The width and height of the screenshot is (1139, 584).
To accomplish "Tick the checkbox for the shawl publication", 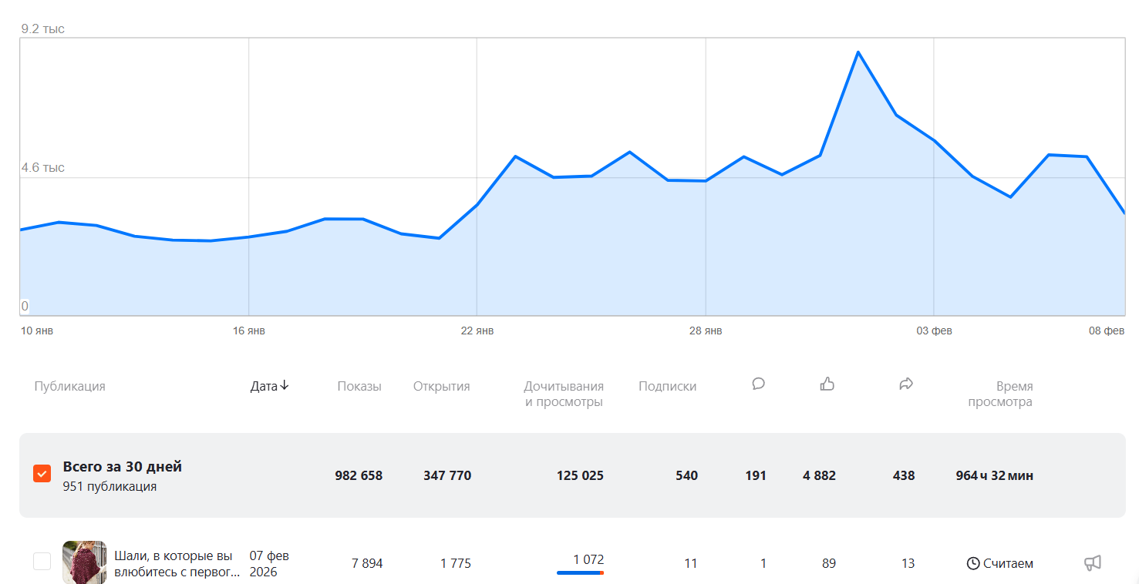I will click(x=42, y=562).
